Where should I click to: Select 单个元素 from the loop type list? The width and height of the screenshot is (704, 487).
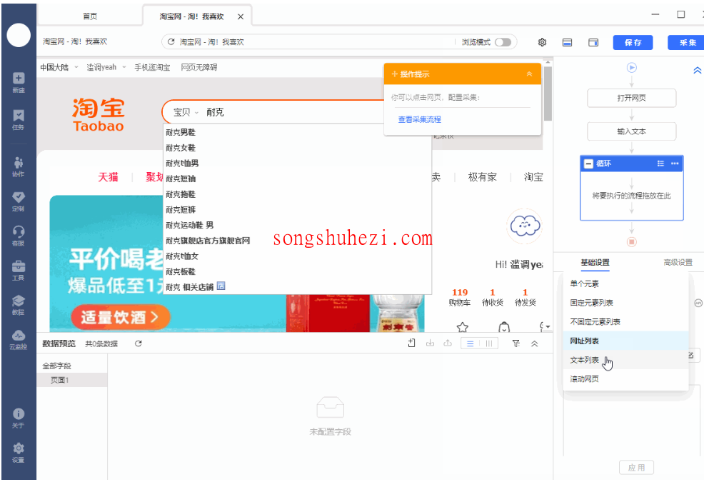[625, 283]
